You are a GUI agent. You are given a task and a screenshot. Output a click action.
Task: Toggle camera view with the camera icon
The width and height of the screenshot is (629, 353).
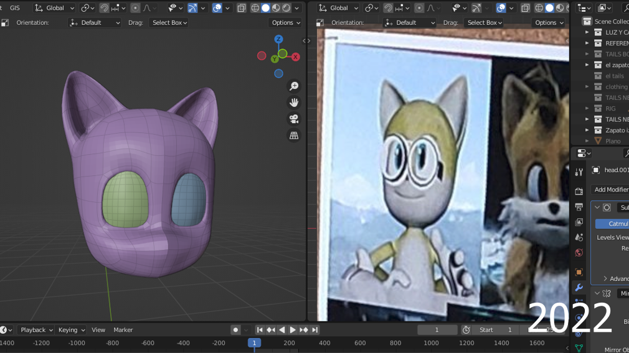(x=294, y=119)
